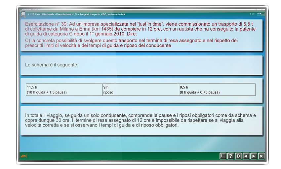Open the lesson index list icon
The width and height of the screenshot is (281, 169).
223,156
